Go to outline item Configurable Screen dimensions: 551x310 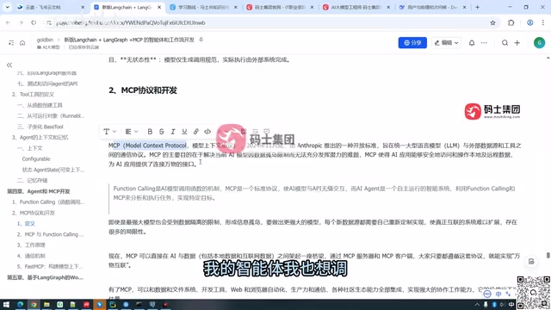[36, 158]
